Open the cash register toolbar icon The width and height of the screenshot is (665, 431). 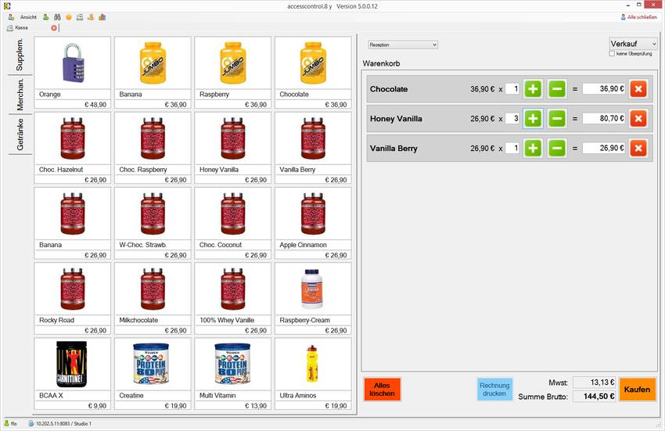pyautogui.click(x=80, y=17)
